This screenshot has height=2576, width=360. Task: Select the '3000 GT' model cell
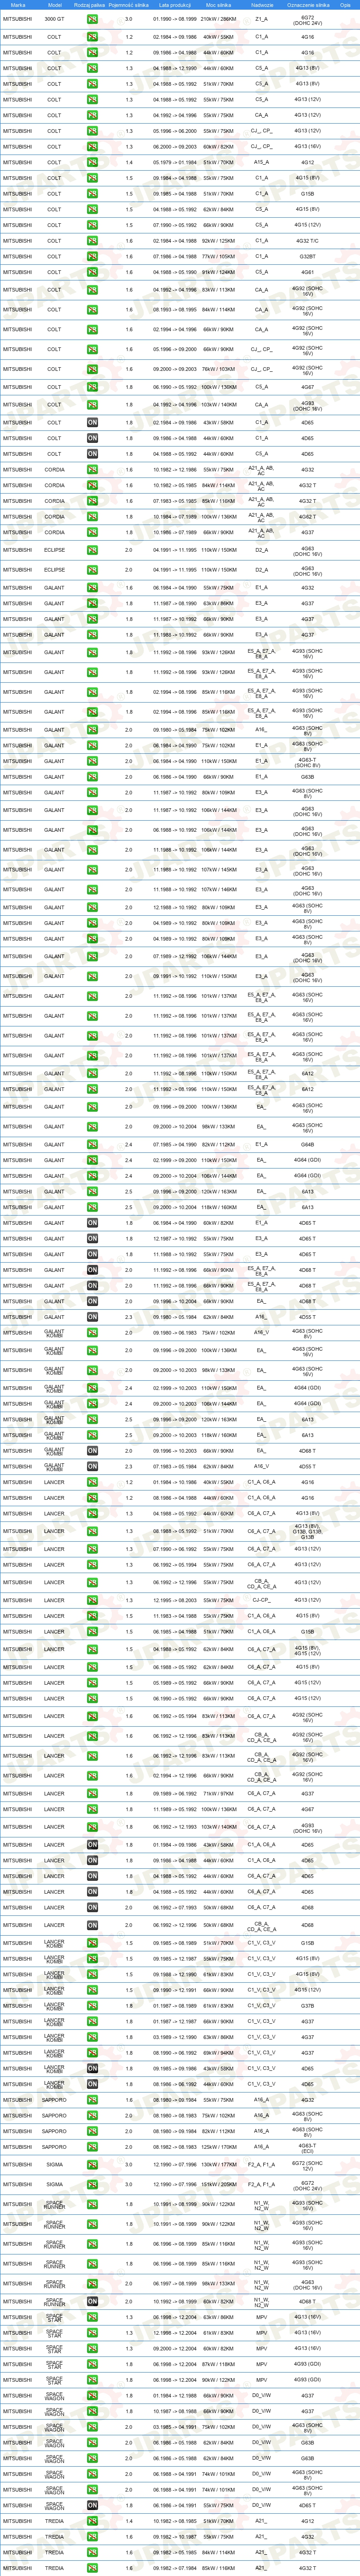pos(54,19)
